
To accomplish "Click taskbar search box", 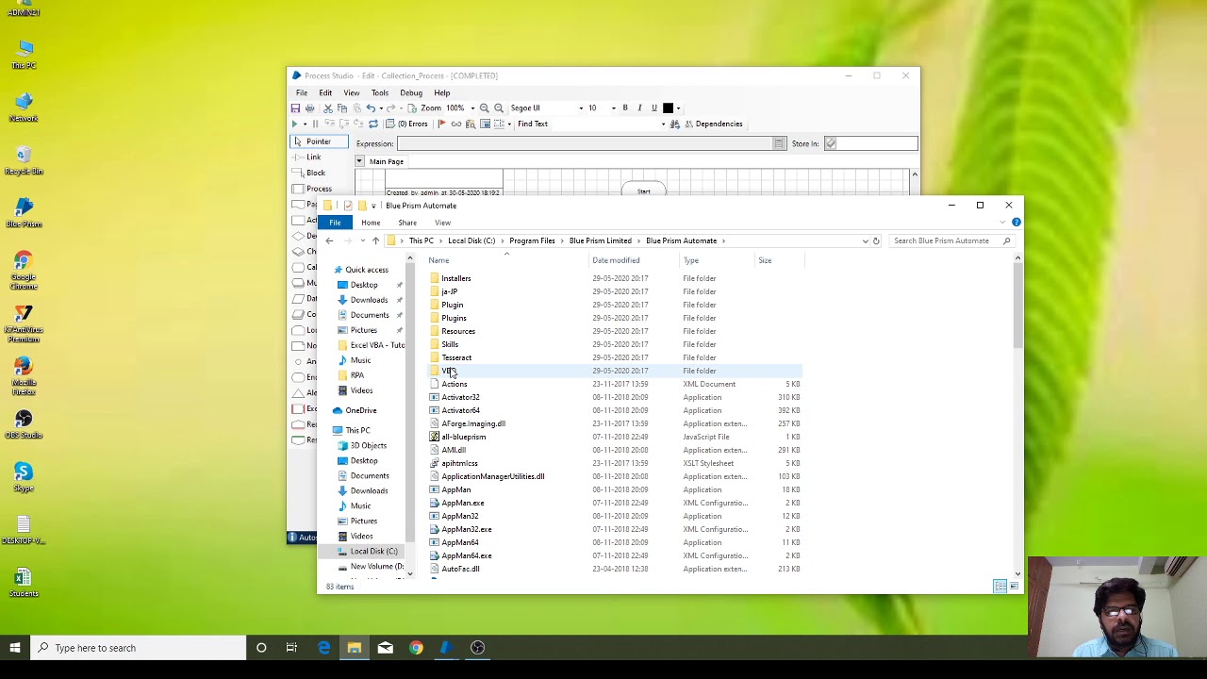I will click(x=139, y=648).
